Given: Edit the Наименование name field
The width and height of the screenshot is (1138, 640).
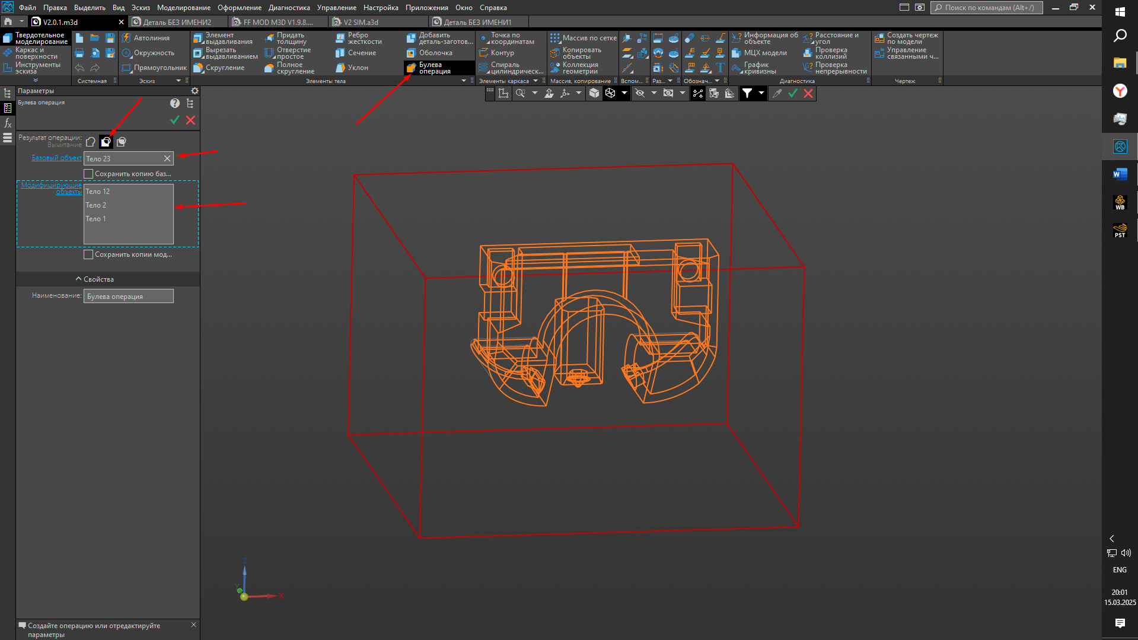Looking at the screenshot, I should (x=129, y=296).
